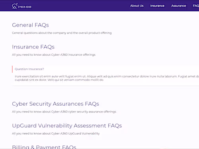Expand Billing & Payment FAQs heading

pos(44,147)
